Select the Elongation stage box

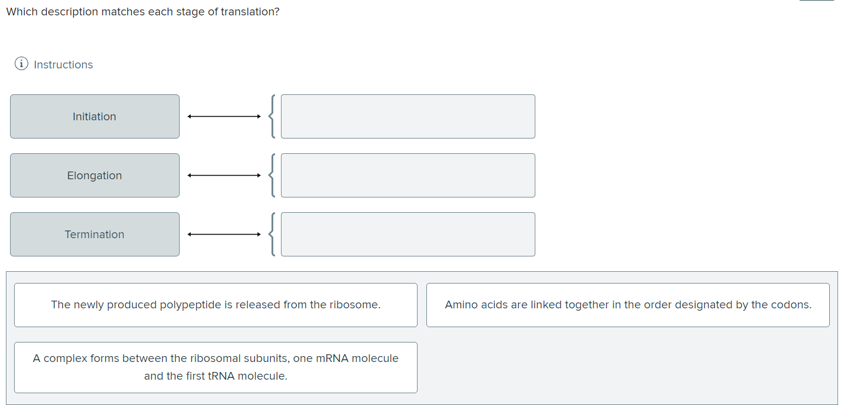click(x=94, y=175)
